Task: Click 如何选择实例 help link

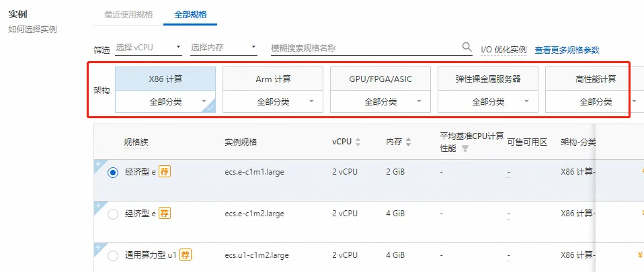Action: click(x=32, y=30)
